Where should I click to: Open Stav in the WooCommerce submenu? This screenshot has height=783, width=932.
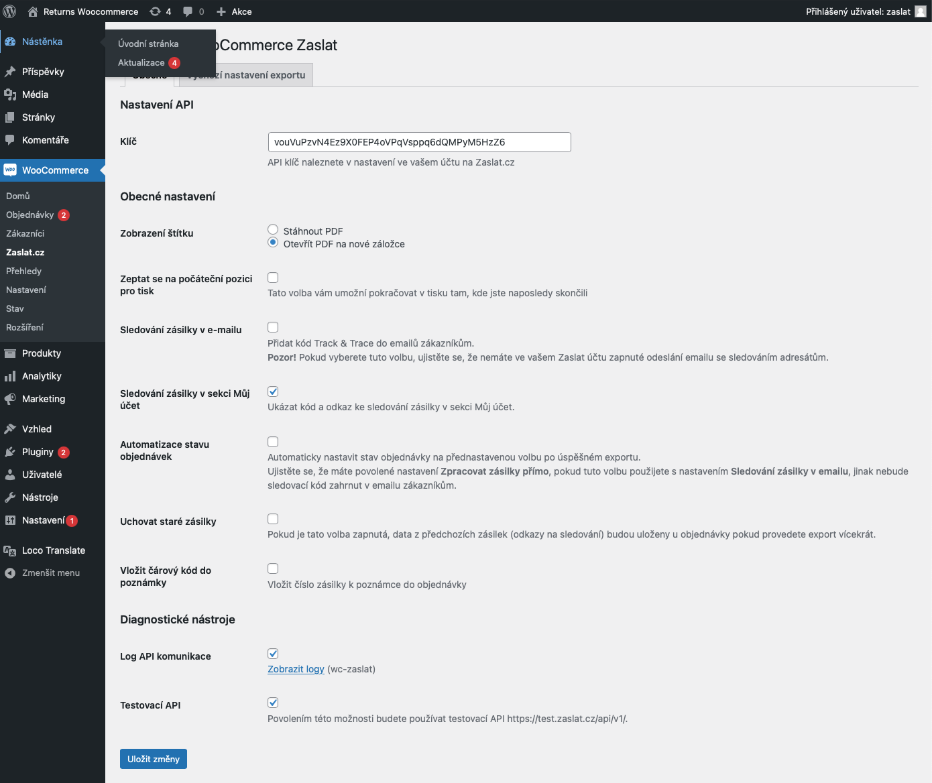pyautogui.click(x=15, y=309)
